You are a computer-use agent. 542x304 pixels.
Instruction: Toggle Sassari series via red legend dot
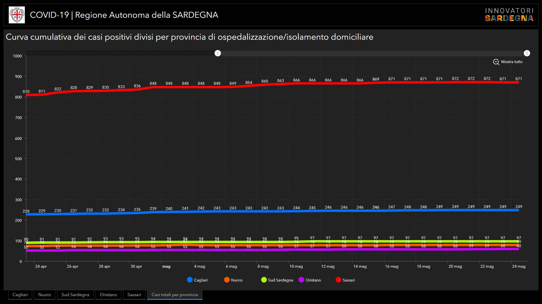point(338,280)
